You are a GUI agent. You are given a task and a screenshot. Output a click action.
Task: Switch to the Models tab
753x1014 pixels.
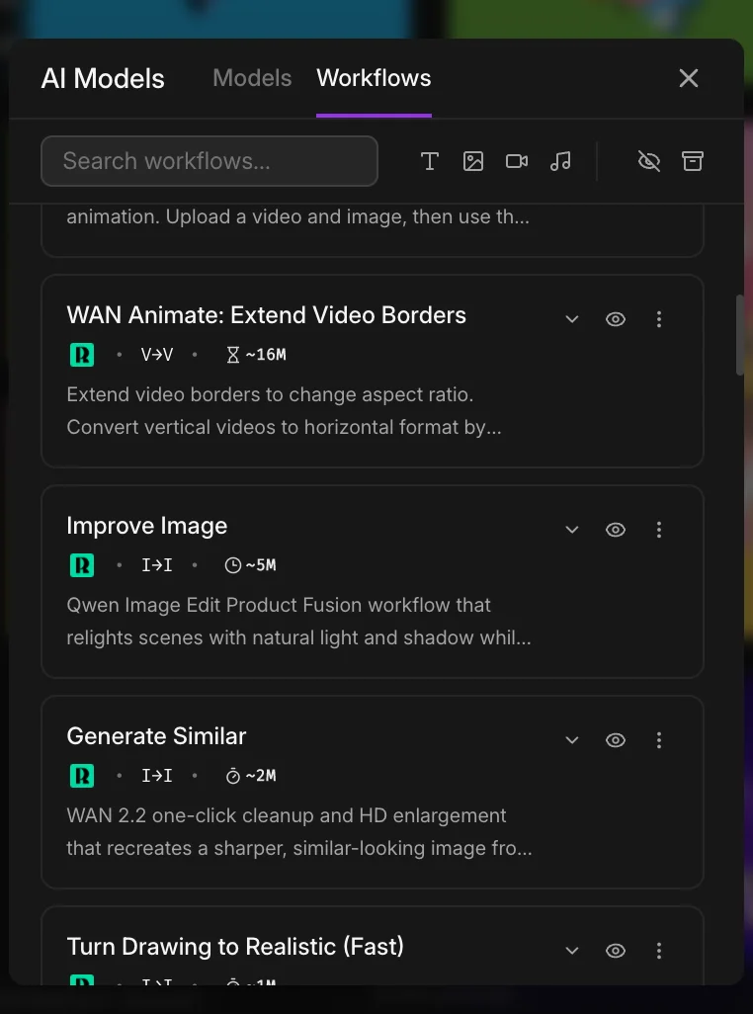click(x=252, y=78)
